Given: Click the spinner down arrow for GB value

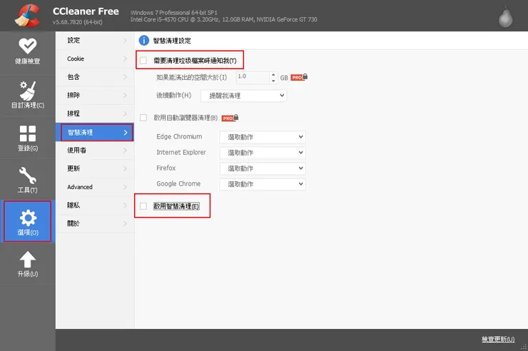Looking at the screenshot, I should coord(273,81).
